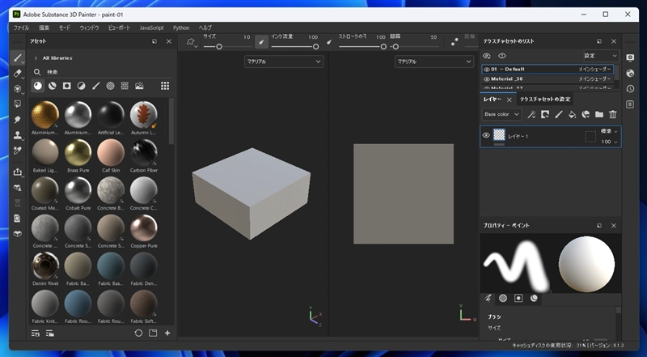The image size is (647, 357).
Task: Open the brush preset dropdown in top toolbar
Action: [x=192, y=42]
